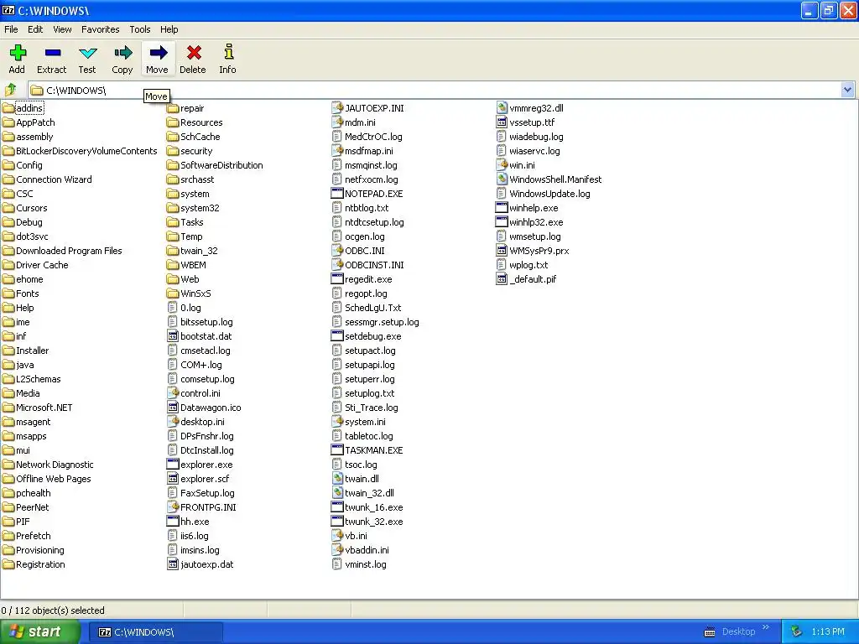Select the regedit.exe file icon
Viewport: 859px width, 644px height.
(x=337, y=278)
